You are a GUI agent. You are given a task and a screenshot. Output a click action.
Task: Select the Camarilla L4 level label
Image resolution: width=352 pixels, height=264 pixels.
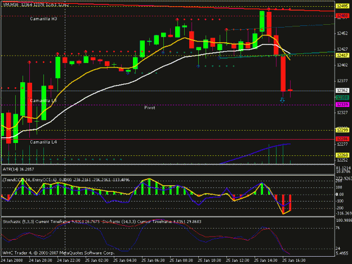coord(43,142)
